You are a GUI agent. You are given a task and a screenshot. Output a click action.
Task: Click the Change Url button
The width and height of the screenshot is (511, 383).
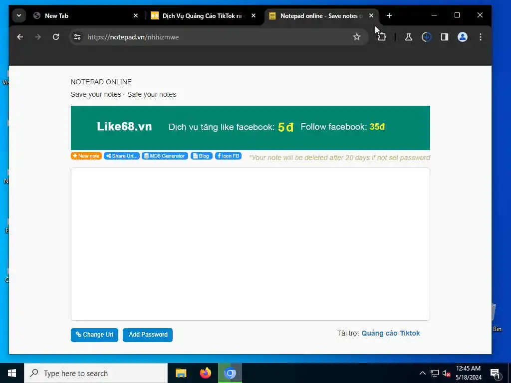94,335
